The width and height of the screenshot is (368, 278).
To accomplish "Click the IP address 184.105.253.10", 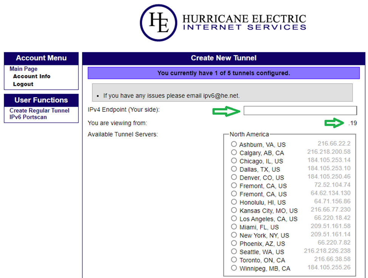I will coord(329,168).
